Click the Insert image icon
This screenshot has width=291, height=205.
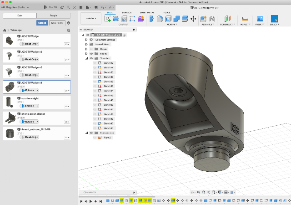260,19
